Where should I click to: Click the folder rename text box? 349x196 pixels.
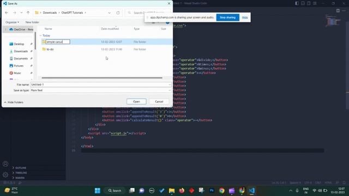(58, 42)
